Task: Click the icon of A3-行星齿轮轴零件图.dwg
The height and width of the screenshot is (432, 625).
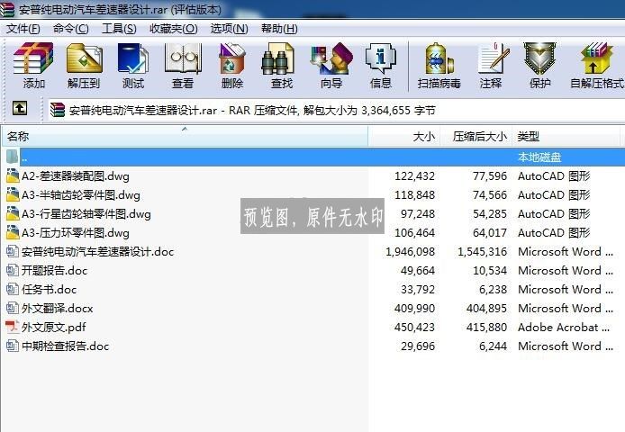Action: pos(13,213)
